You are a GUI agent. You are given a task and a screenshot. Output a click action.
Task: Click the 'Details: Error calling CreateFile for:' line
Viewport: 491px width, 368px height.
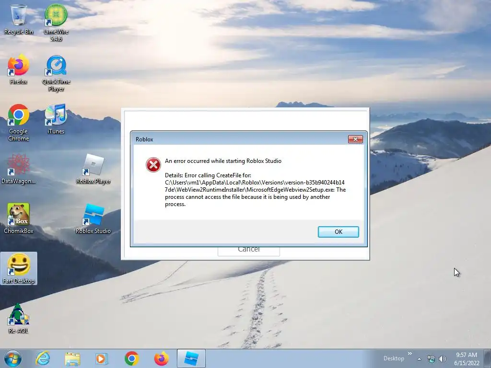tap(208, 175)
